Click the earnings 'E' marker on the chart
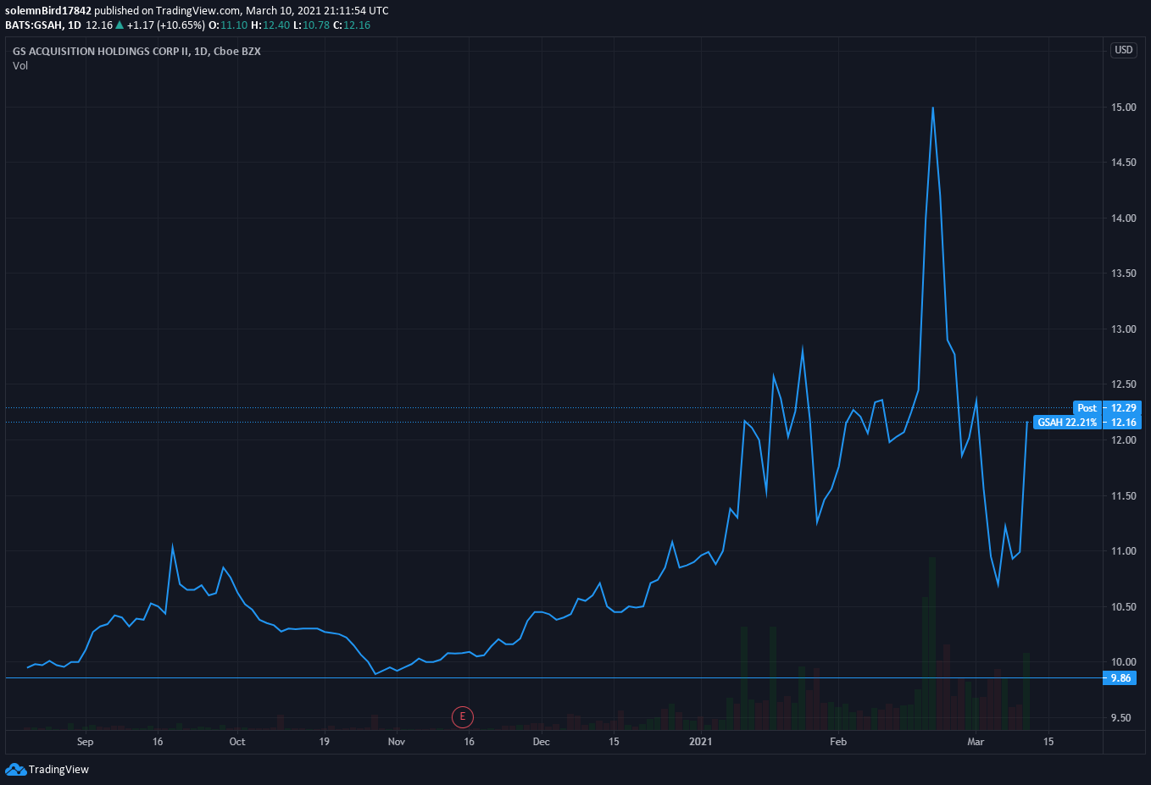The height and width of the screenshot is (785, 1151). [463, 717]
